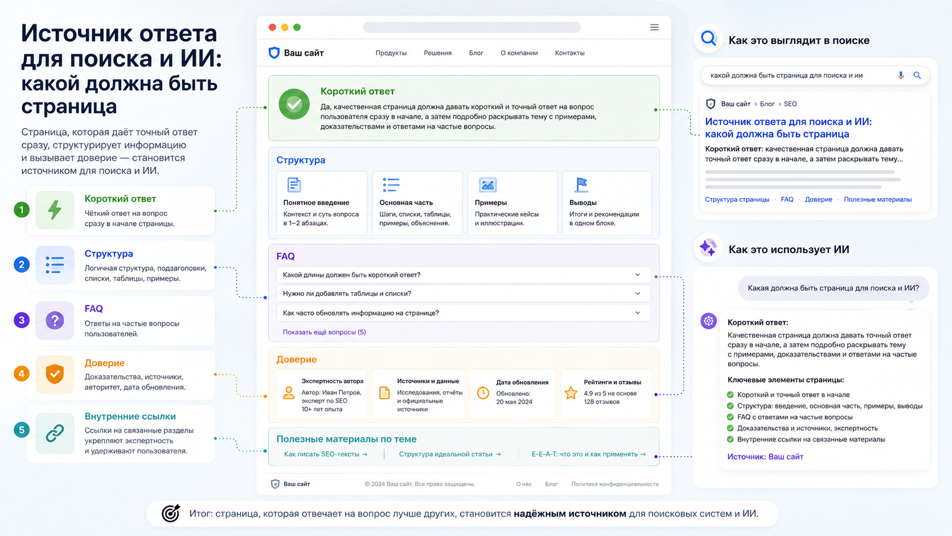The width and height of the screenshot is (952, 536).
Task: Click checkmark beside FAQ с ответами на частые вопросы
Action: [730, 417]
